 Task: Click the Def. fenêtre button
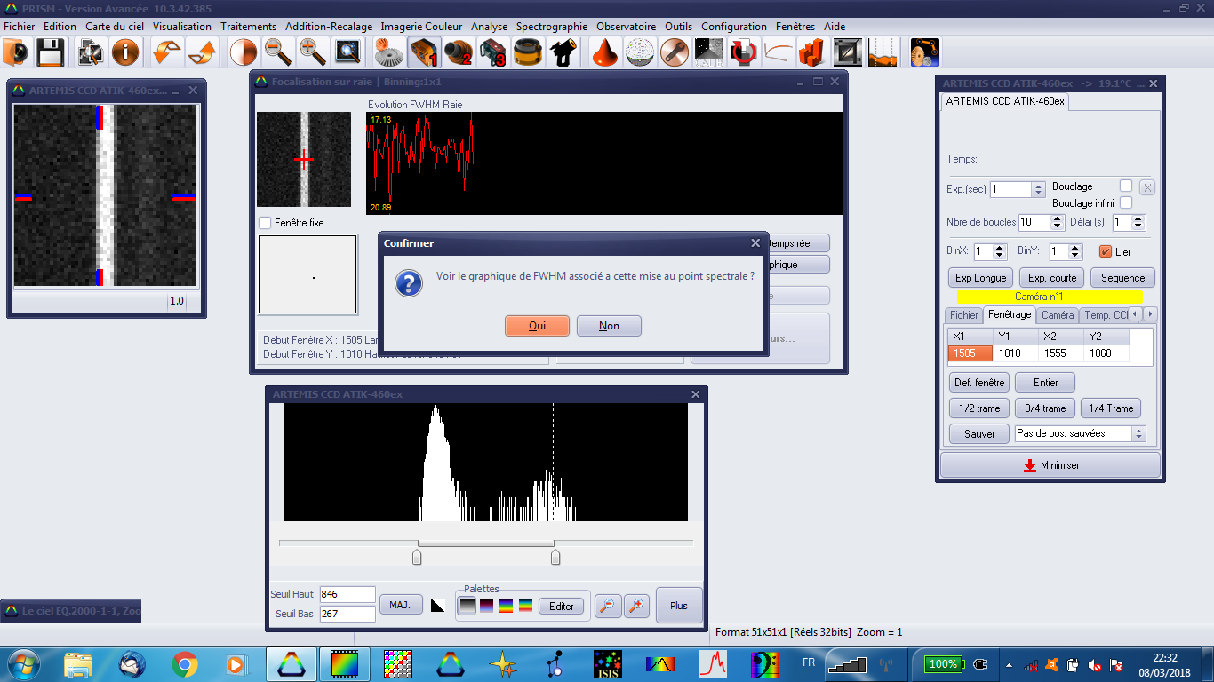point(979,383)
